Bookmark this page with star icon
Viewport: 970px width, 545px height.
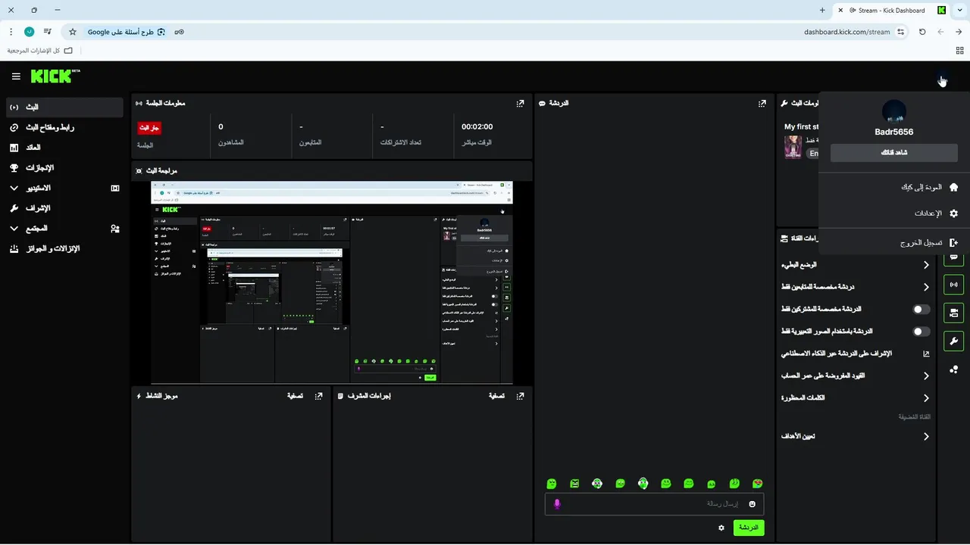(x=73, y=32)
